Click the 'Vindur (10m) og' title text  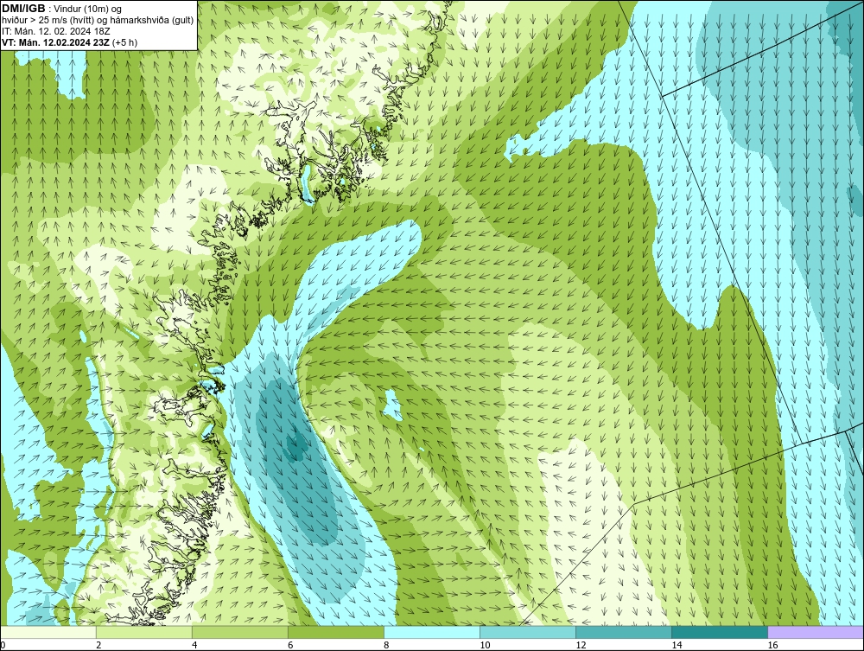click(87, 9)
